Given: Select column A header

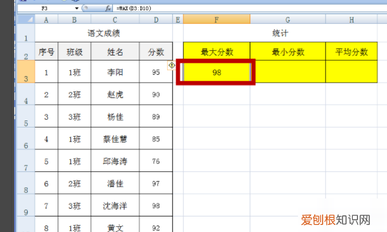Looking at the screenshot, I should pyautogui.click(x=46, y=19).
